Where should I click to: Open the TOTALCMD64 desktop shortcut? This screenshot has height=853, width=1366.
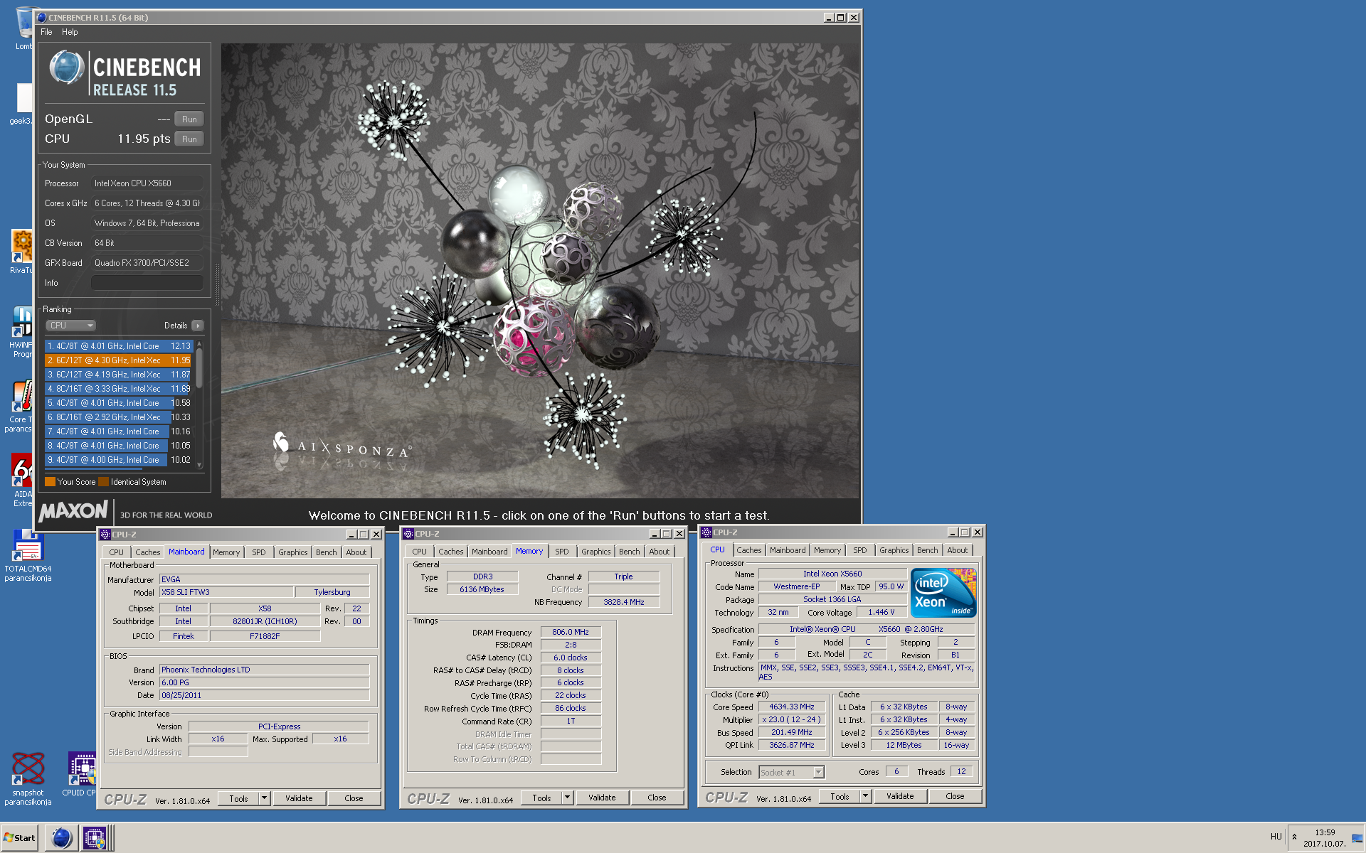click(28, 555)
